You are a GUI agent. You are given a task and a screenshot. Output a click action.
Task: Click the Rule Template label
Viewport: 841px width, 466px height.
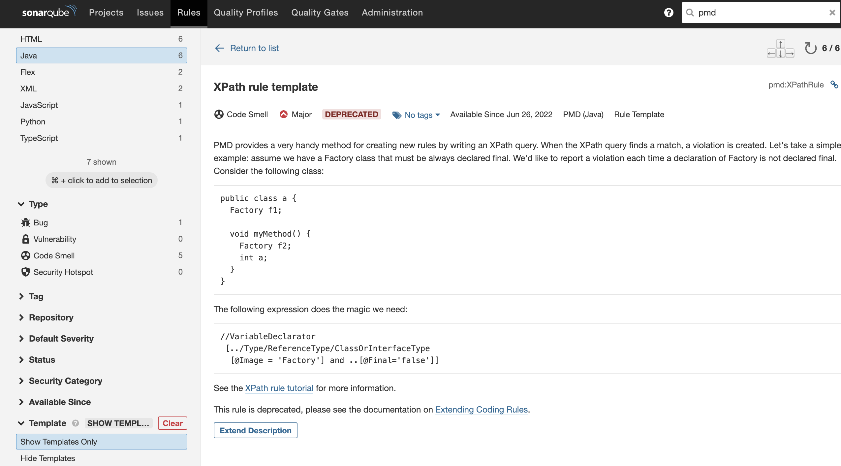point(639,114)
